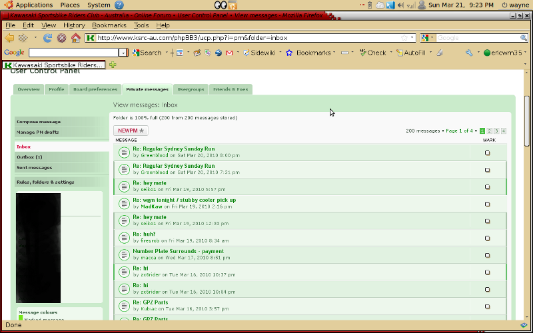Open the Google toolbar search box dropdown
The height and width of the screenshot is (333, 533).
click(x=123, y=53)
